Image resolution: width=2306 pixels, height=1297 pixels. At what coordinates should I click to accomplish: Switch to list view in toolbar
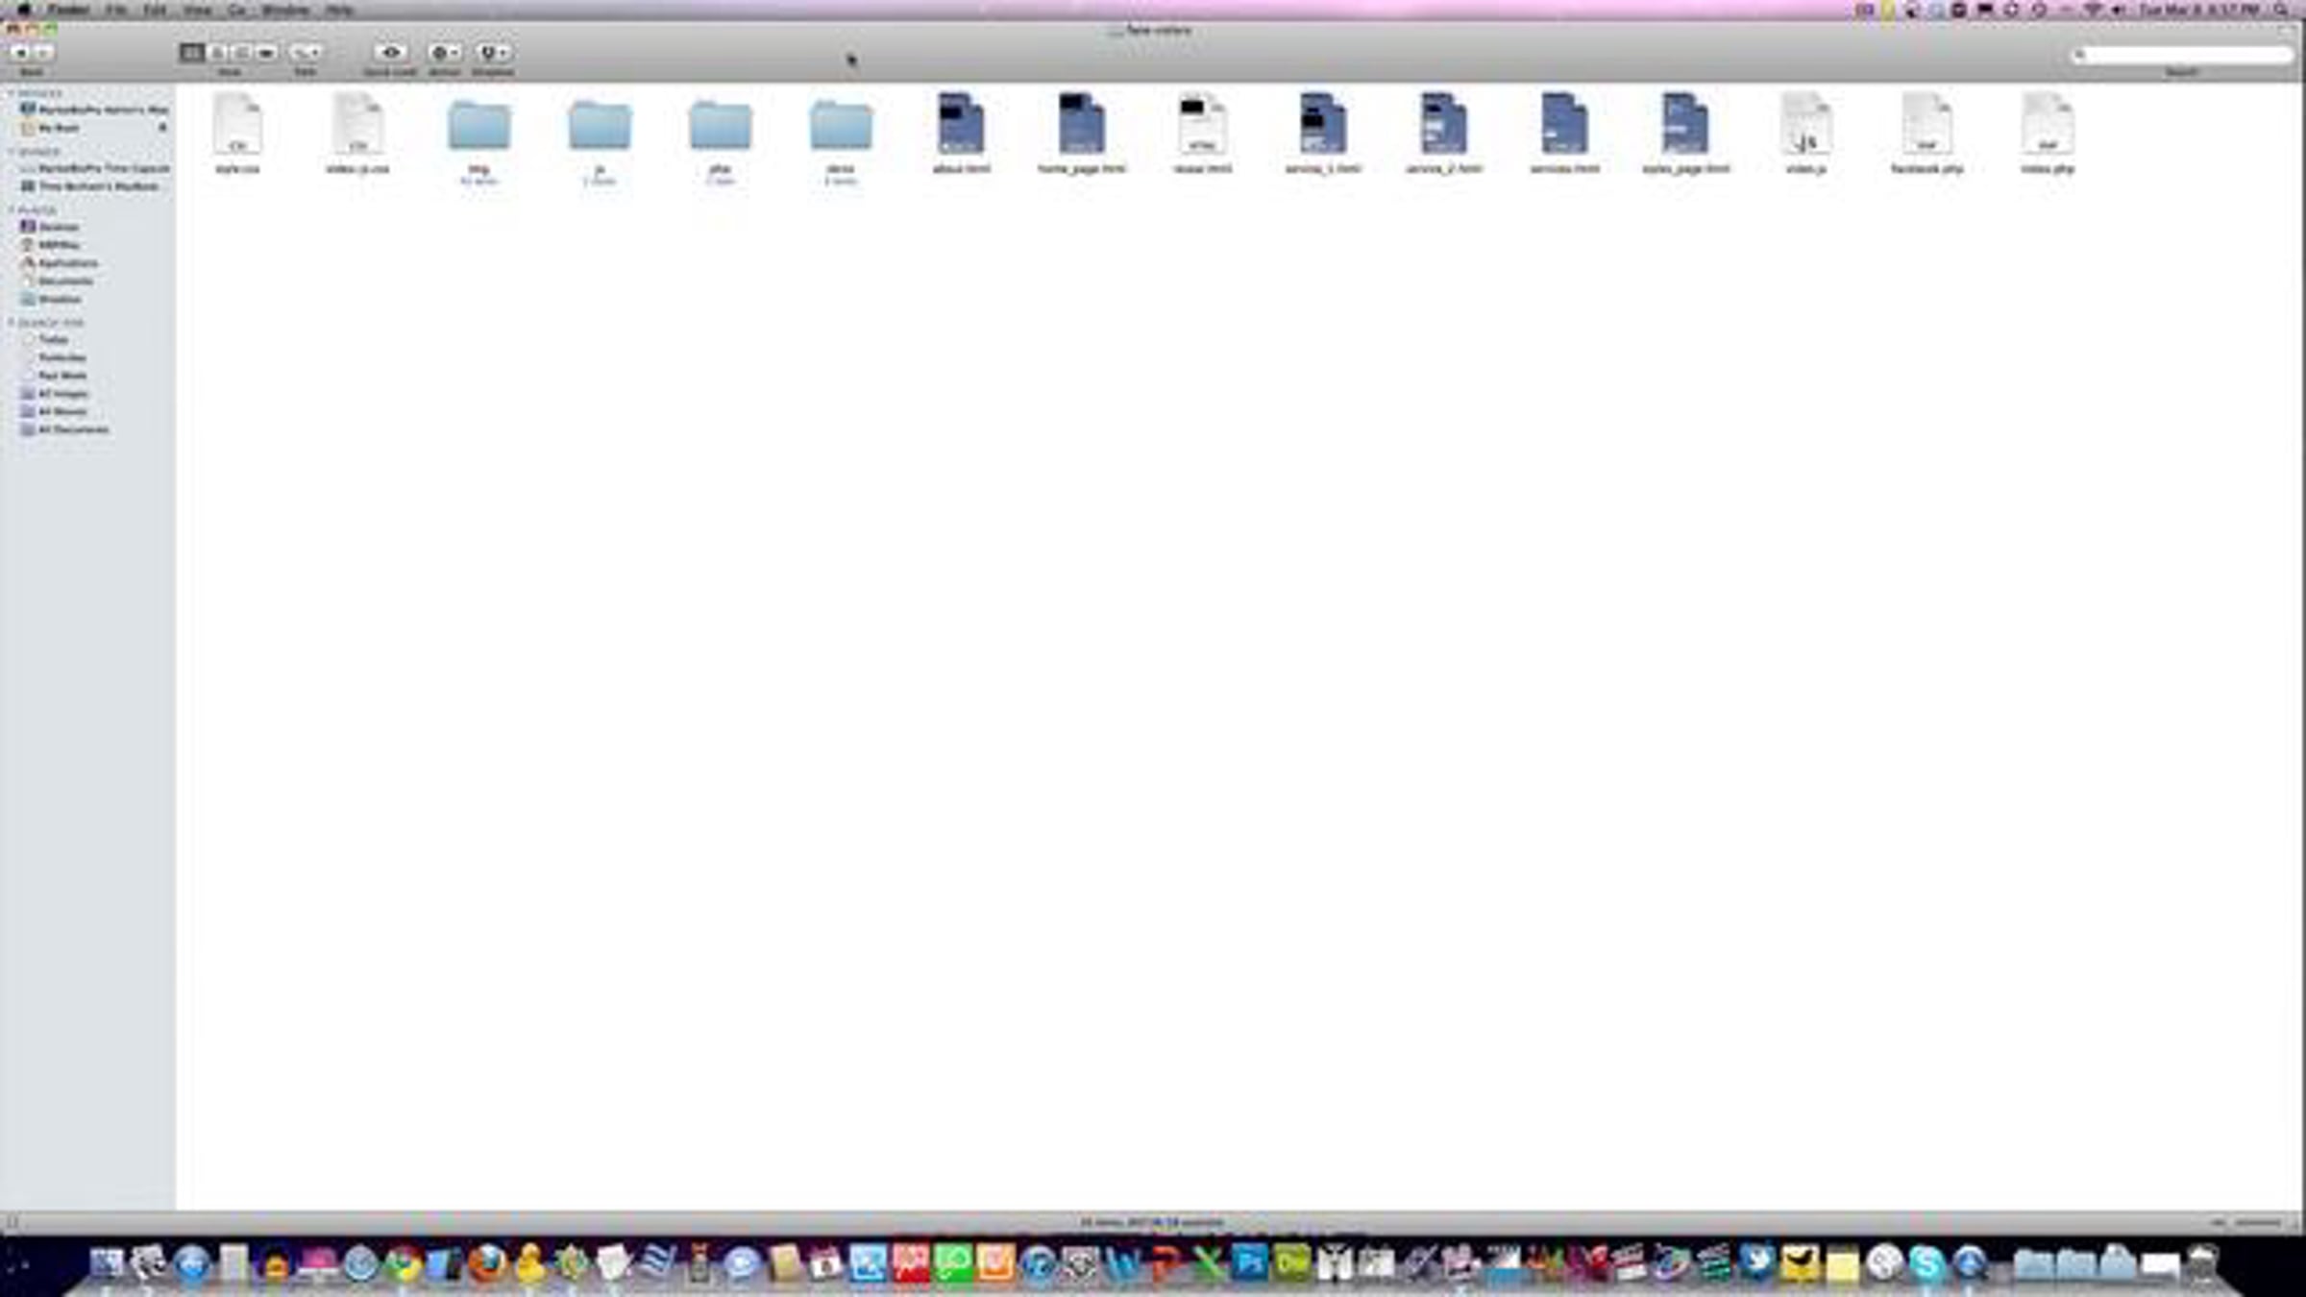click(x=218, y=52)
